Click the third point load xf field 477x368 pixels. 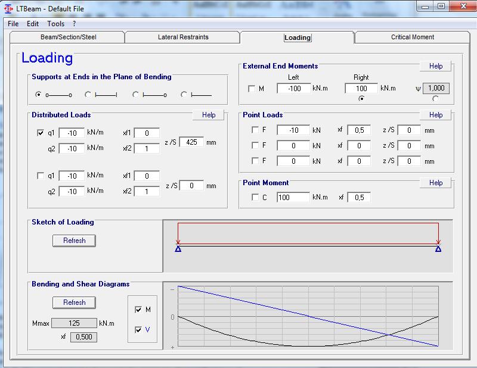point(359,161)
